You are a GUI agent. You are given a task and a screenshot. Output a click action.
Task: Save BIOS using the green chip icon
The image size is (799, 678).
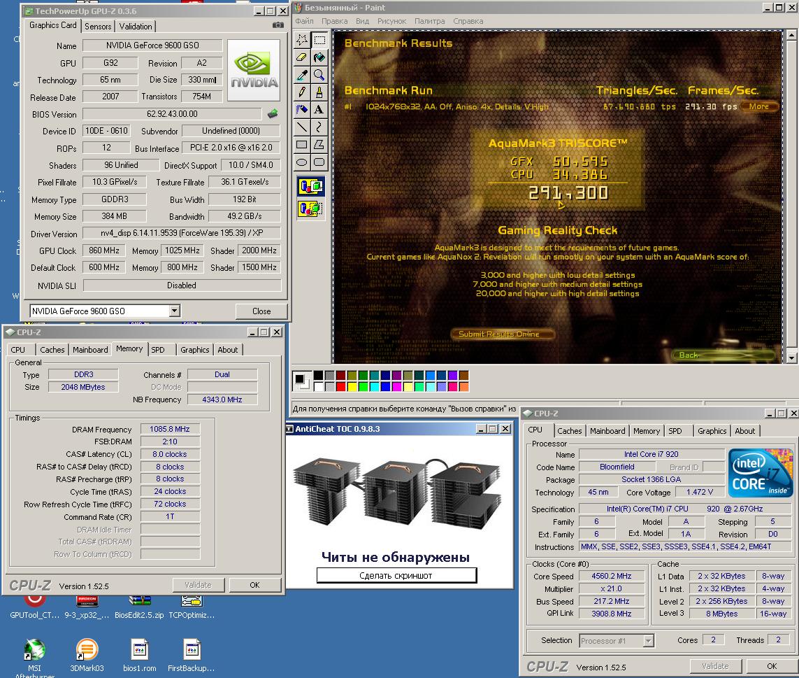pyautogui.click(x=273, y=113)
